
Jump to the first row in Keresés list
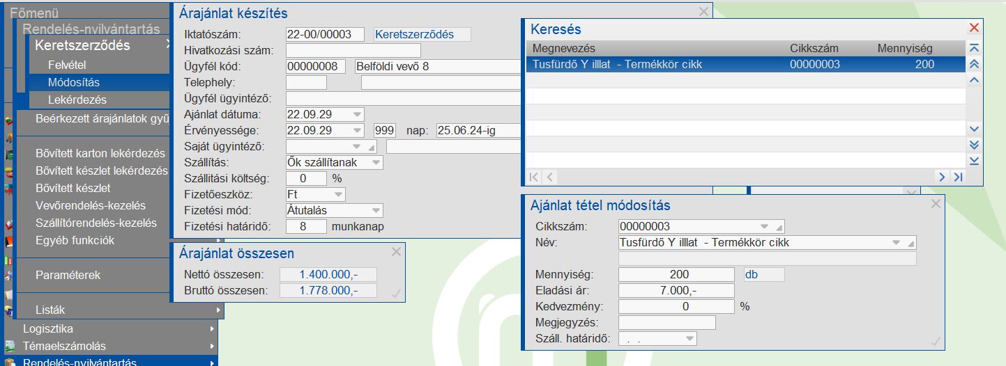974,48
